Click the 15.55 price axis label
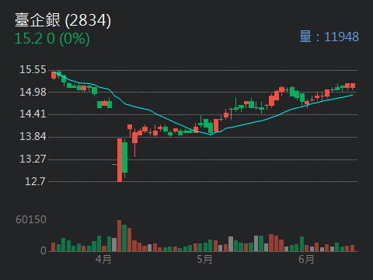Image resolution: width=373 pixels, height=280 pixels. coord(33,69)
